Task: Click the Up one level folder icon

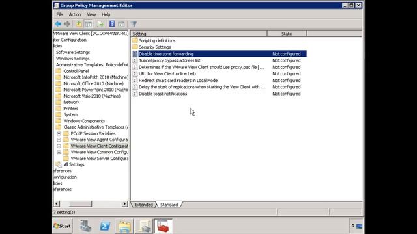Action: [x=79, y=24]
